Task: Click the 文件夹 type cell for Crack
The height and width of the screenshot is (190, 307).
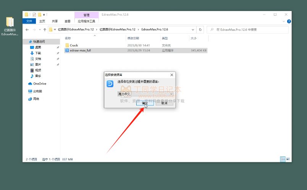Action: [x=166, y=45]
